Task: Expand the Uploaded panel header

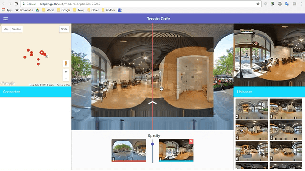Action: tap(269, 92)
